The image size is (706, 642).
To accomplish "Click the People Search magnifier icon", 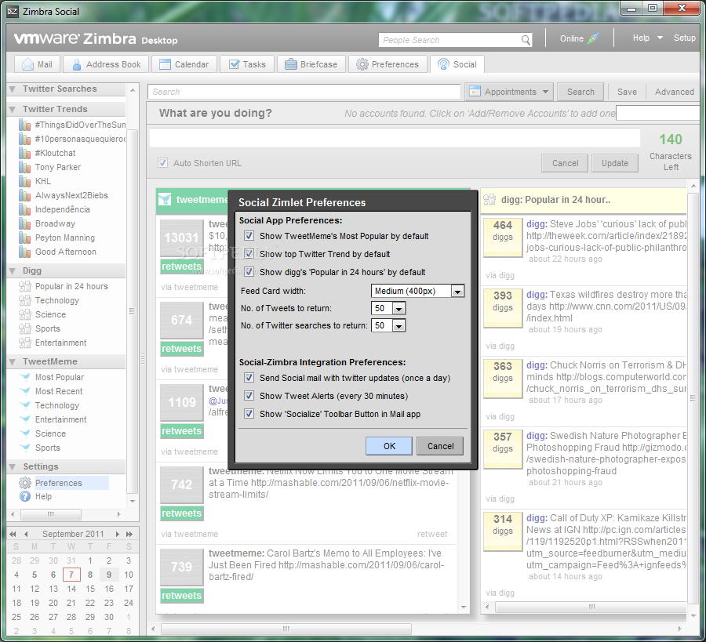I will (526, 40).
